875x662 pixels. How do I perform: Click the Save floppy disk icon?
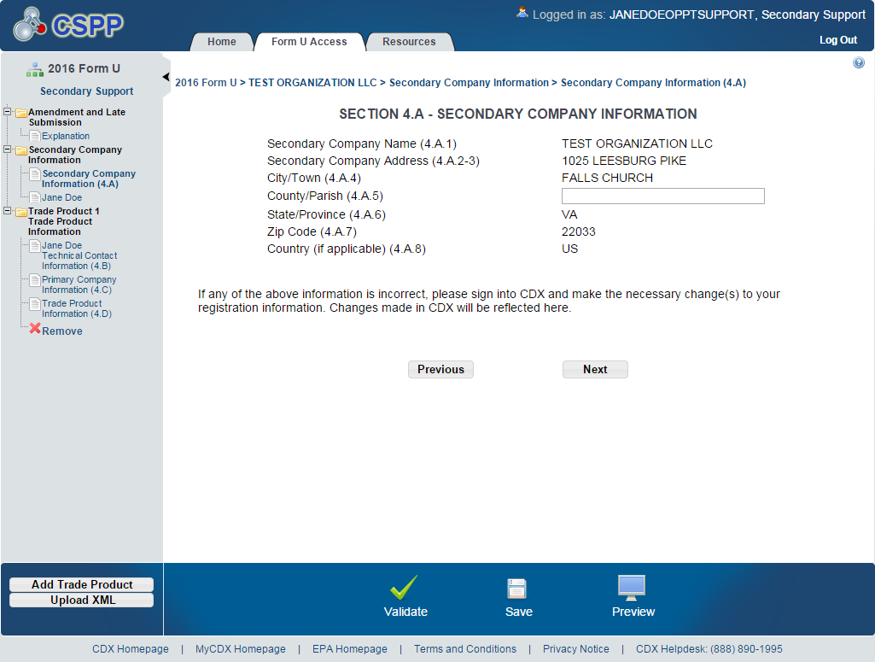tap(517, 589)
